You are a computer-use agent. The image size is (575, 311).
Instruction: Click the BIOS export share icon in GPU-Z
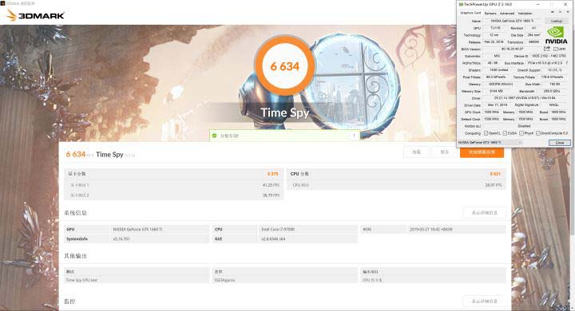coord(547,49)
